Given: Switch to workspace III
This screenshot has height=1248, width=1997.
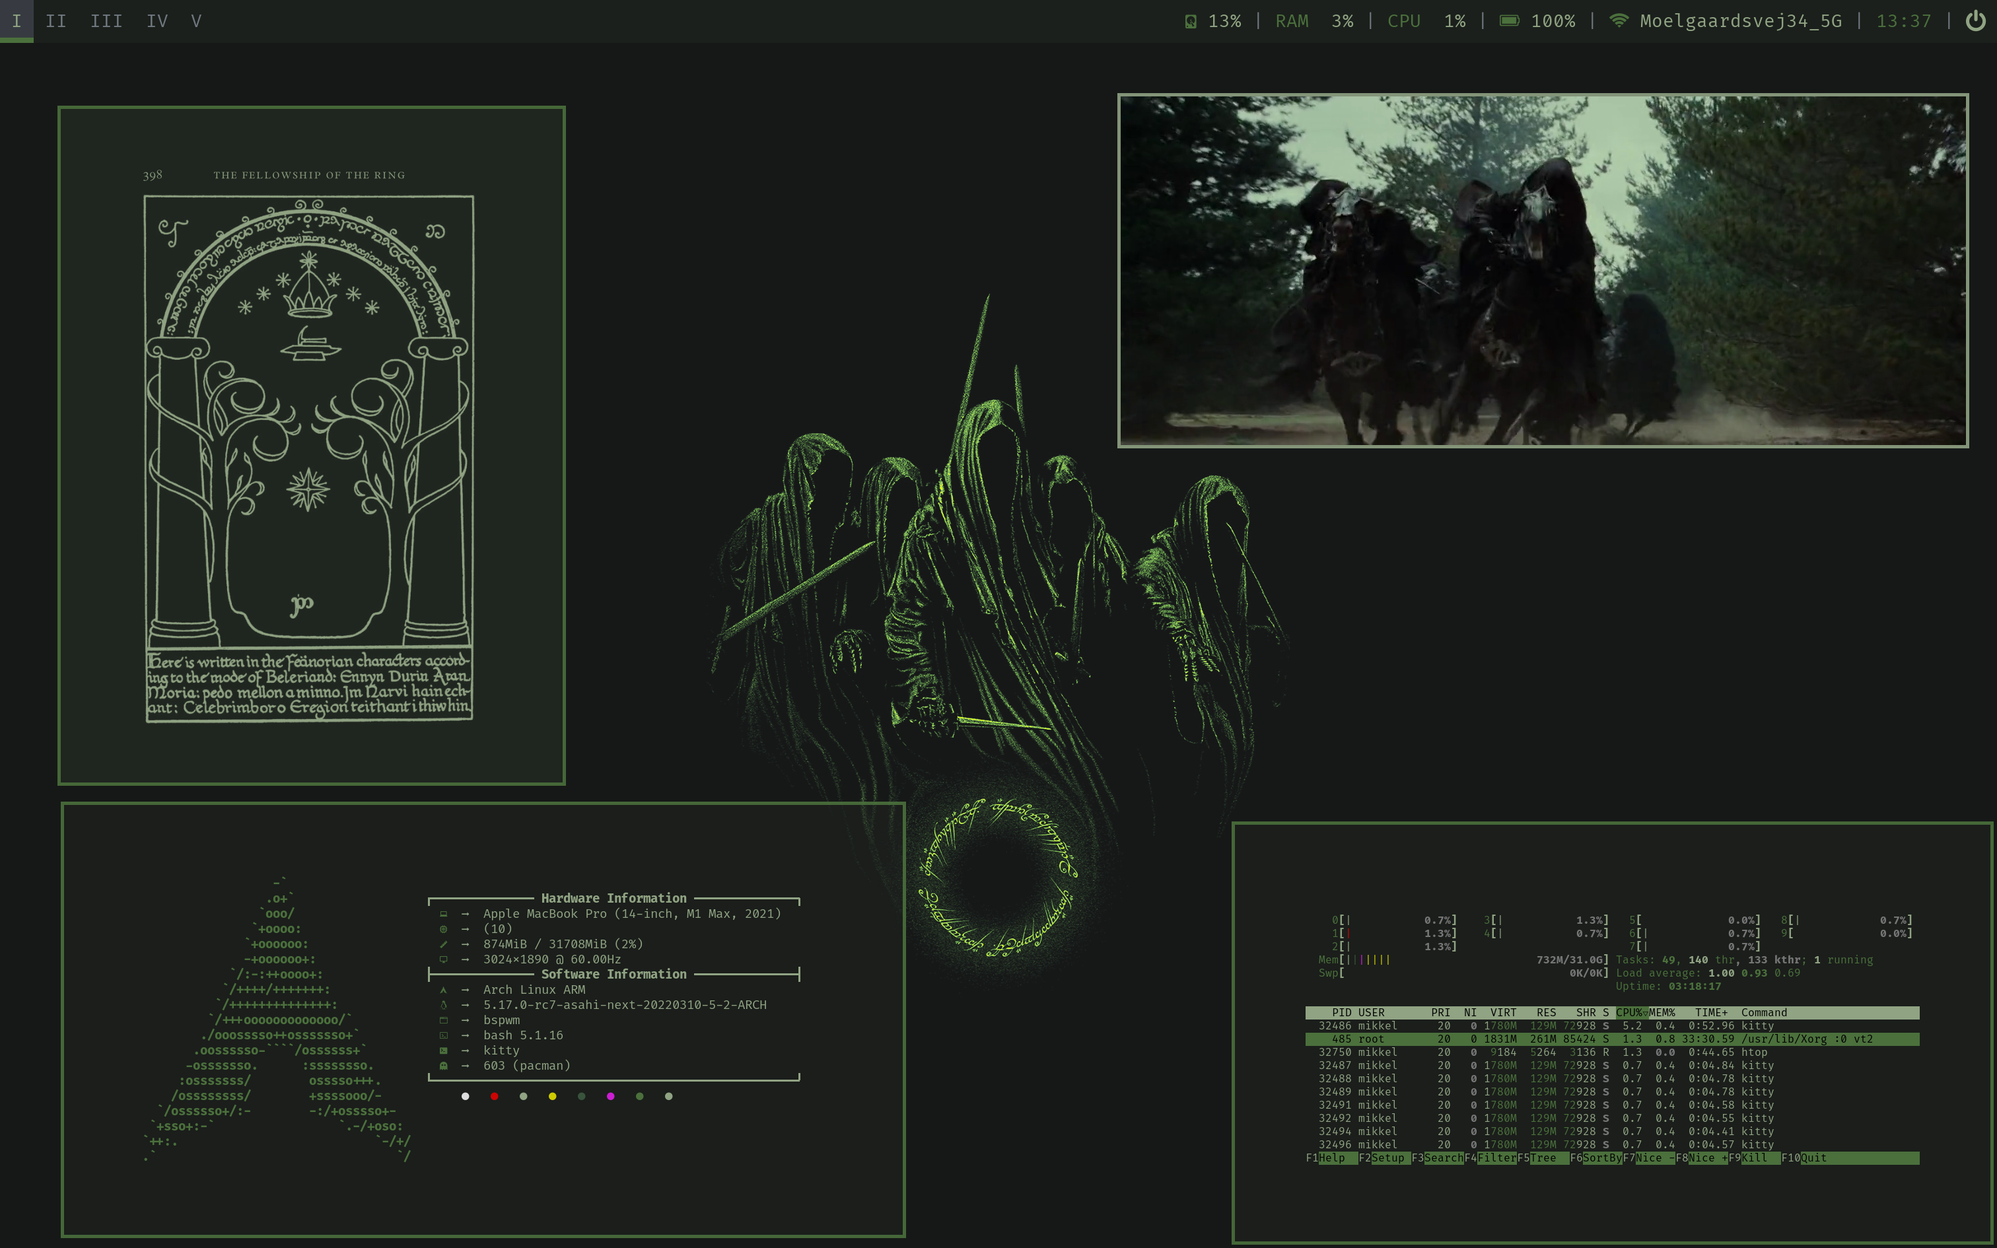Looking at the screenshot, I should click(x=106, y=20).
